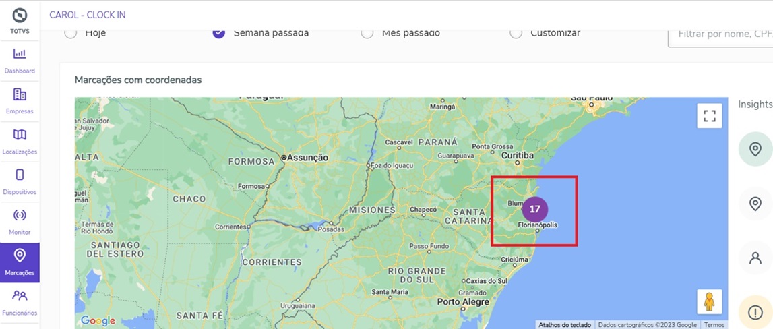Image resolution: width=773 pixels, height=329 pixels.
Task: Click Marcações com coordenadas heading
Action: 138,80
